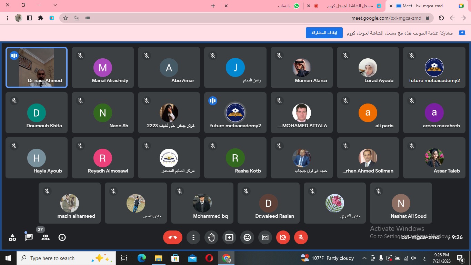The height and width of the screenshot is (265, 471).
Task: Open the activities shapes icon
Action: coord(12,237)
